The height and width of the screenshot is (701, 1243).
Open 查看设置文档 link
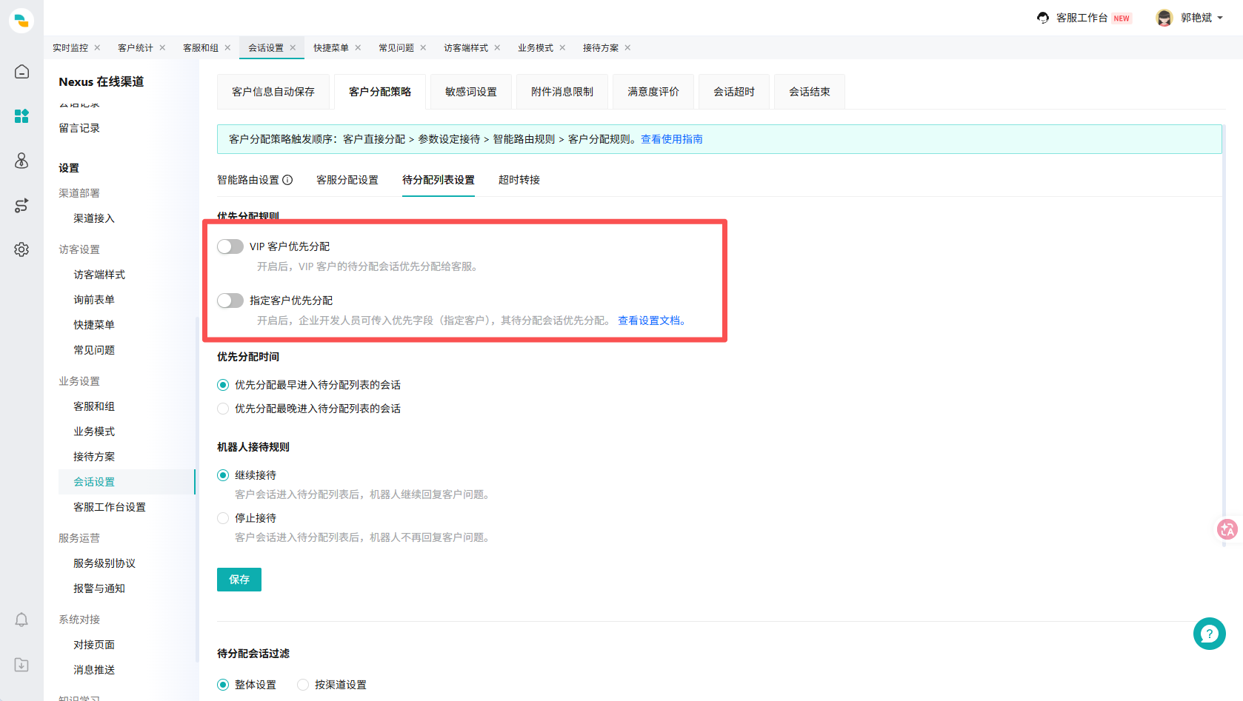[652, 321]
